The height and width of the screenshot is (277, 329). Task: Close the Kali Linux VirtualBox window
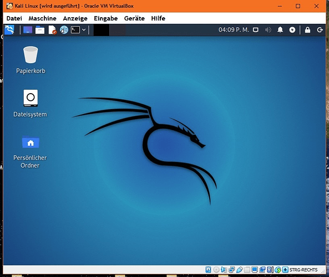(316, 6)
